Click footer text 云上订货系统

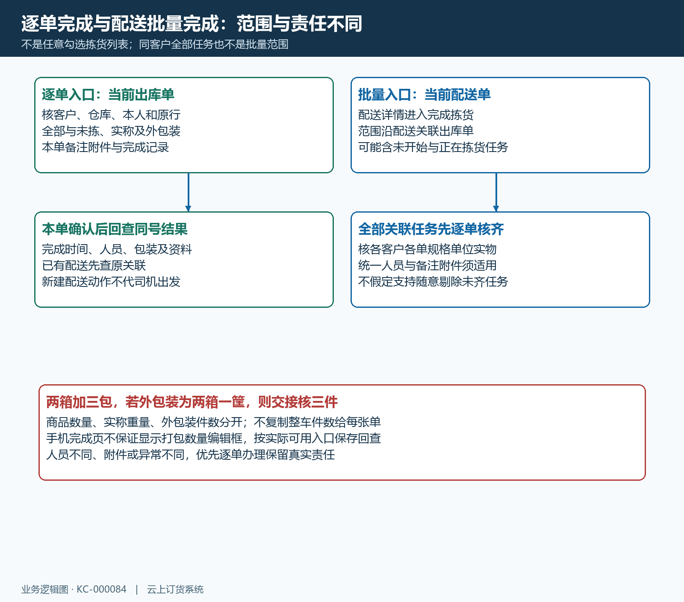175,590
